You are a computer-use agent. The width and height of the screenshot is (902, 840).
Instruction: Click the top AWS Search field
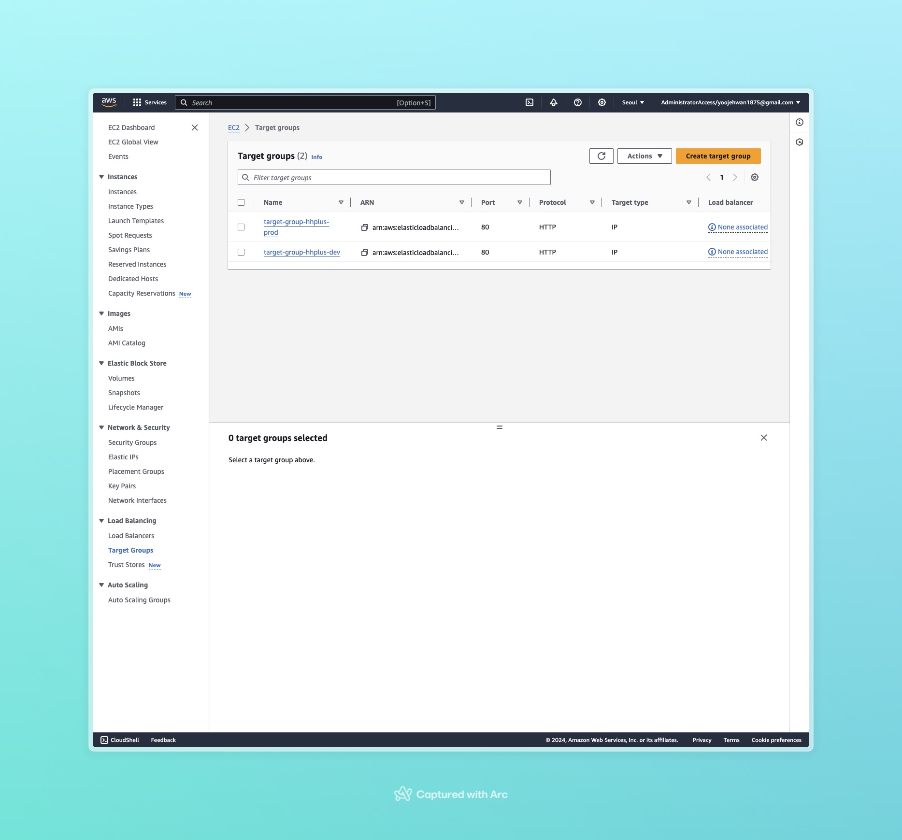[x=305, y=102]
